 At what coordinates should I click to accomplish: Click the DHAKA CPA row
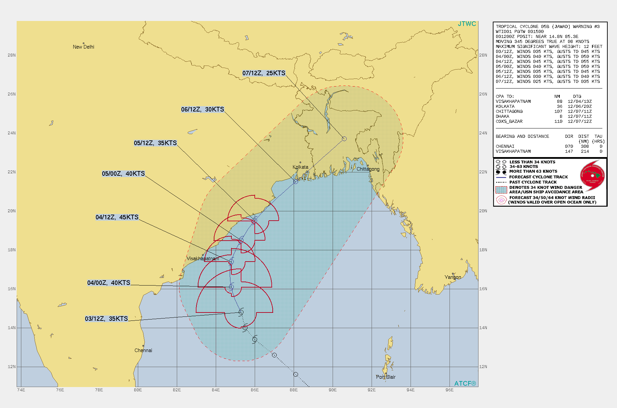(543, 116)
